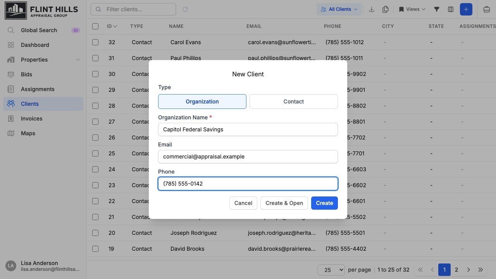Click the Filter clients search box
The height and width of the screenshot is (279, 496).
pos(133,9)
